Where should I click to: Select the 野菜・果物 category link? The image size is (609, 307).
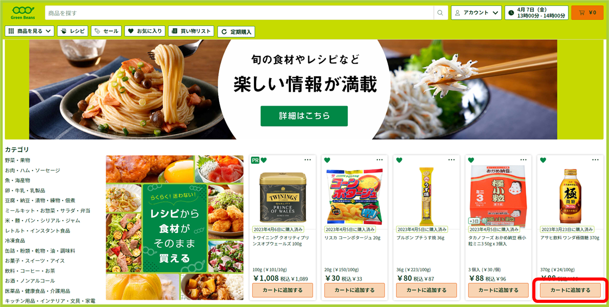click(18, 160)
